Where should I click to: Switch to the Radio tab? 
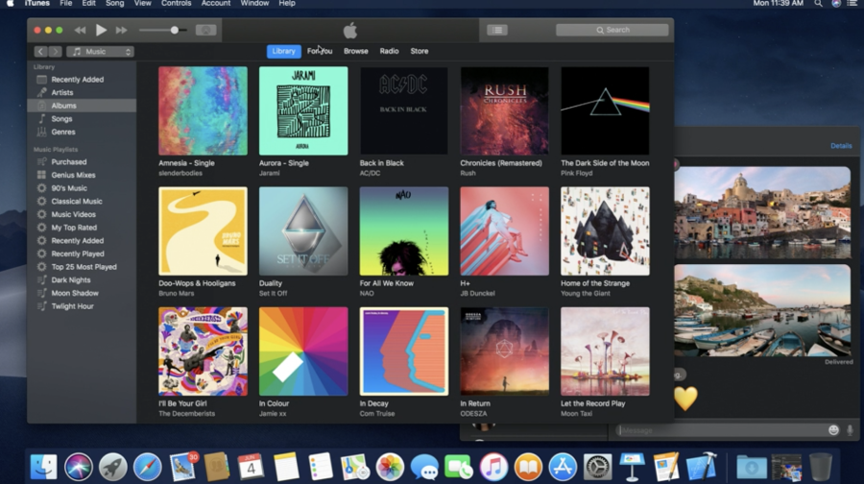389,51
